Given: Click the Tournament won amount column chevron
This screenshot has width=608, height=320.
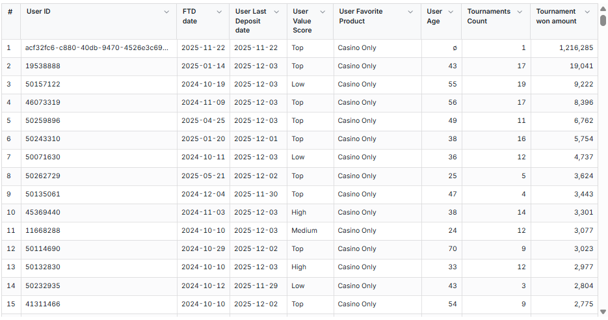Looking at the screenshot, I should [x=587, y=12].
